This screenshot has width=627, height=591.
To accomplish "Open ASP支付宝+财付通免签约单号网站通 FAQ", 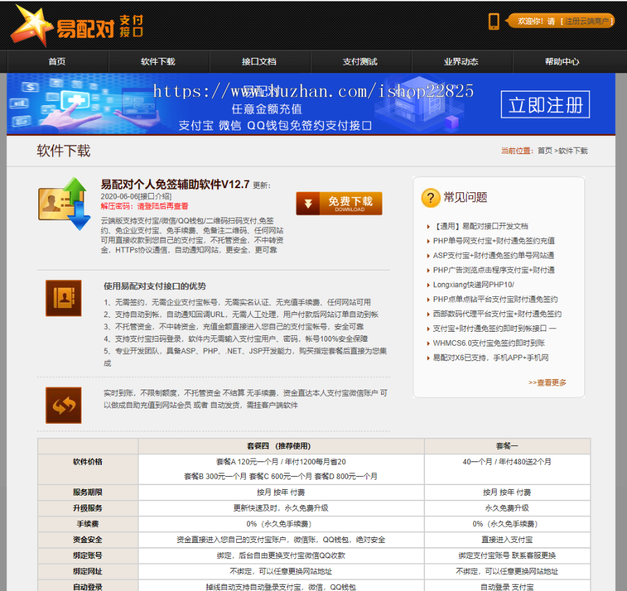I will pos(493,255).
